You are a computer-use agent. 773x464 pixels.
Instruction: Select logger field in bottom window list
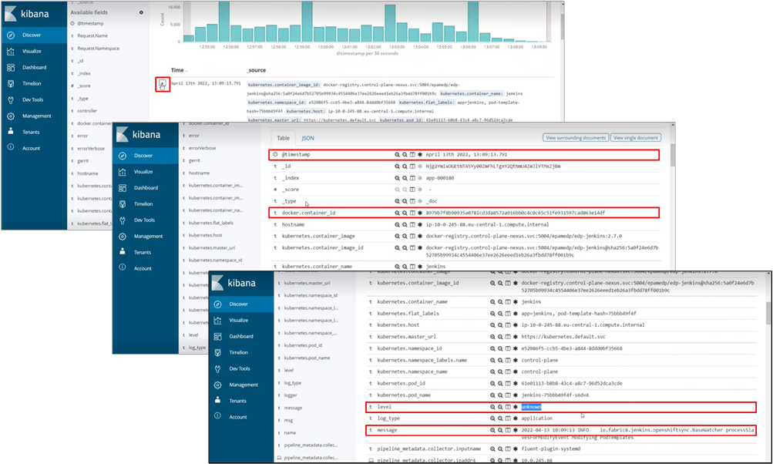click(291, 395)
